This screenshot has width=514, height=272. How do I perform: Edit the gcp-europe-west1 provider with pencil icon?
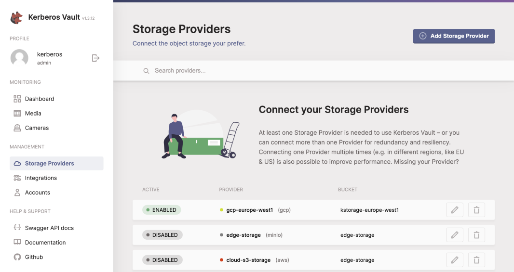454,210
